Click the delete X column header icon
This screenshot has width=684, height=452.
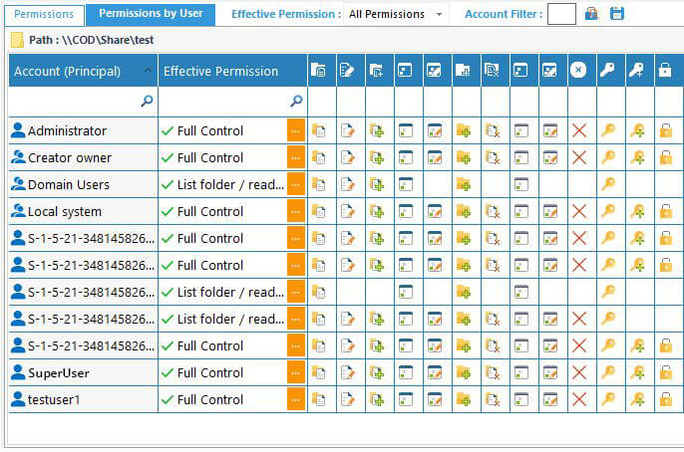[578, 71]
